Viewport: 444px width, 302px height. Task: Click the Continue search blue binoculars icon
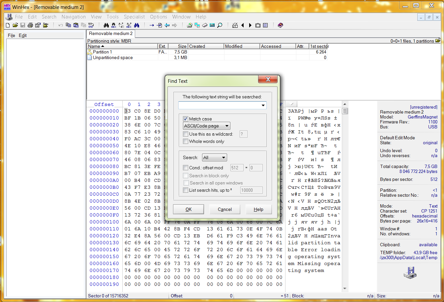[x=136, y=25]
